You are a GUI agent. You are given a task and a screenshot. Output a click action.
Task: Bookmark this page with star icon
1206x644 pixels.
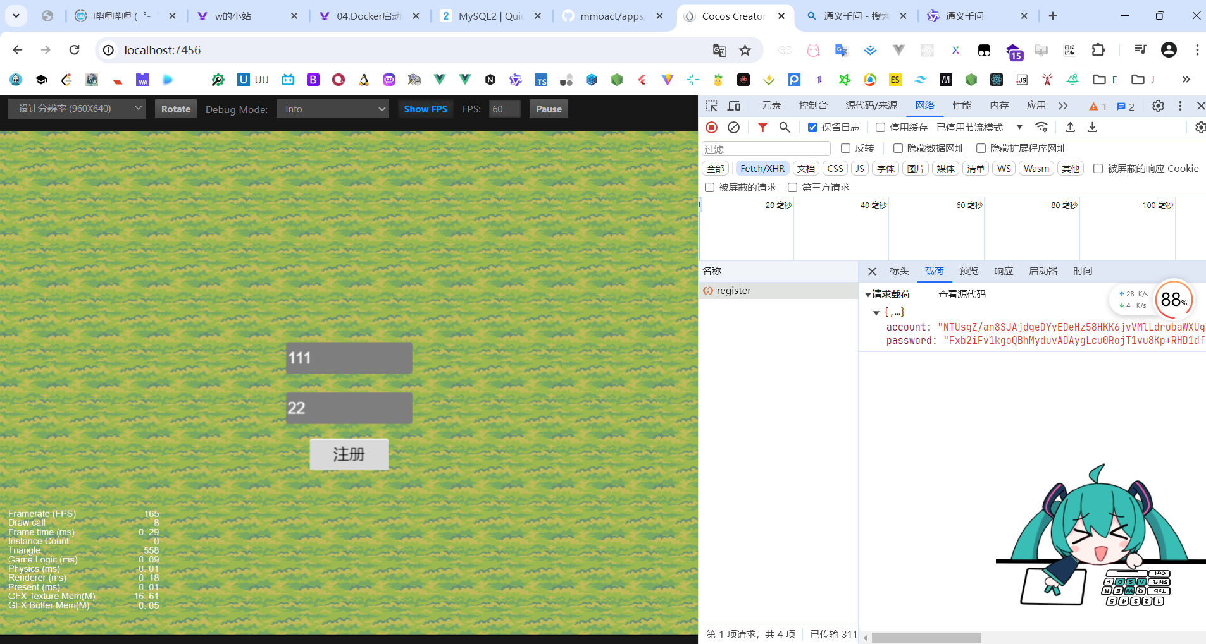tap(745, 51)
